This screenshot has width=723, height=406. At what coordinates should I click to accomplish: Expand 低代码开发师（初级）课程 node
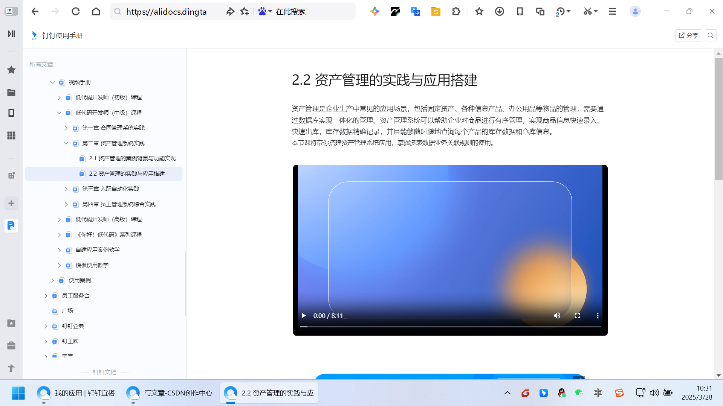coord(59,97)
